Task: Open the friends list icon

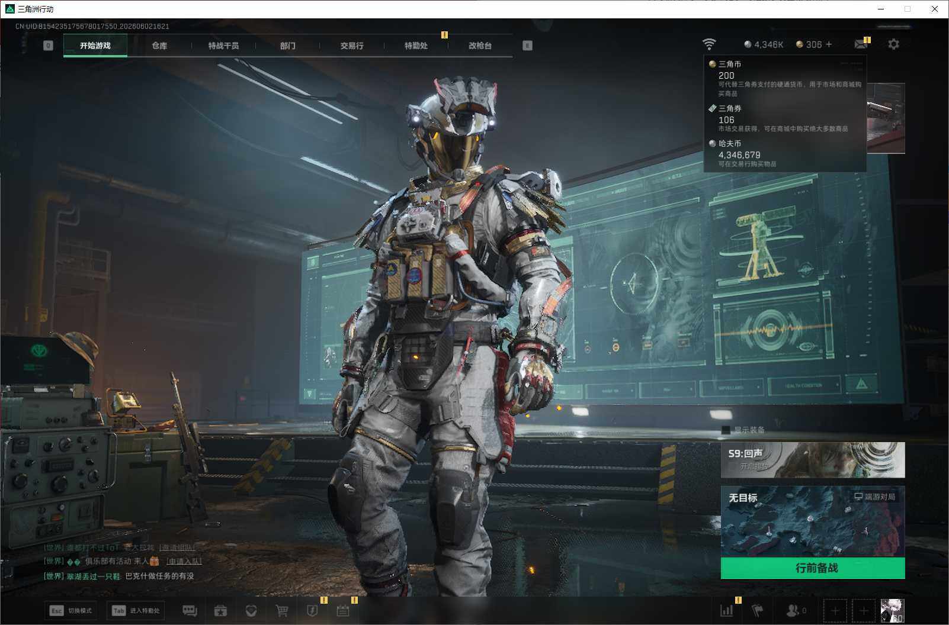Action: (x=796, y=610)
